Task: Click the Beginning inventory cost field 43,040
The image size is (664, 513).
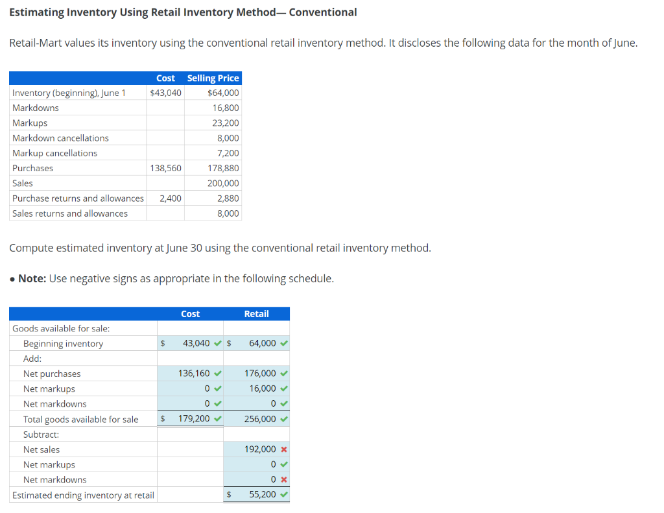Action: coord(190,343)
